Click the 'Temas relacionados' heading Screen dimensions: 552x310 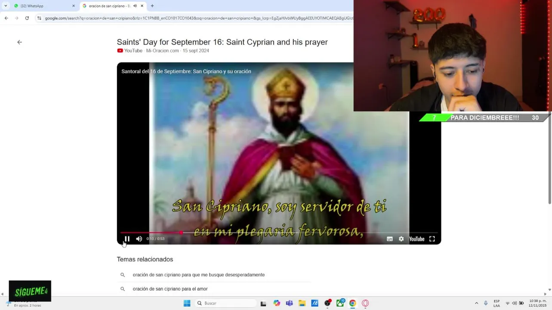(x=145, y=259)
